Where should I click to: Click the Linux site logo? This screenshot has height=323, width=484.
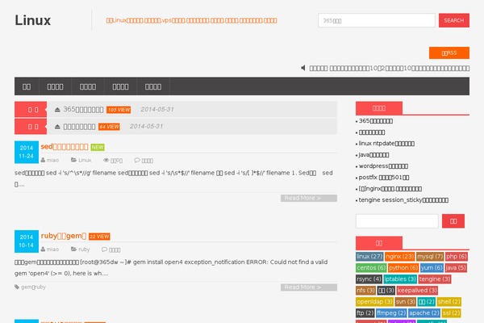click(33, 20)
